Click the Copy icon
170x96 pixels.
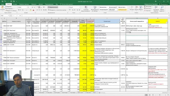(6, 9)
